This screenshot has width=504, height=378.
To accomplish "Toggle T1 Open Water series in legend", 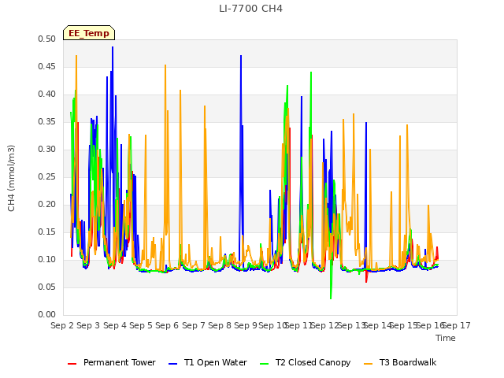I will (208, 362).
